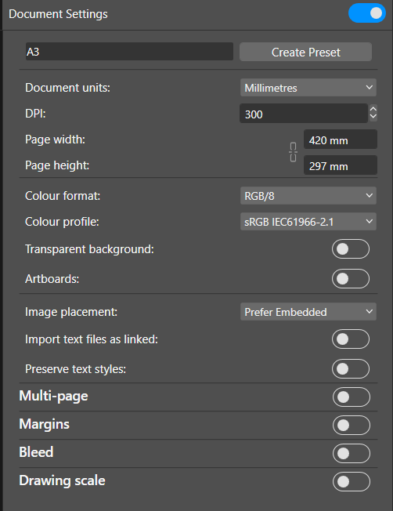Click the Document Settings title text
The height and width of the screenshot is (511, 393).
pyautogui.click(x=58, y=14)
